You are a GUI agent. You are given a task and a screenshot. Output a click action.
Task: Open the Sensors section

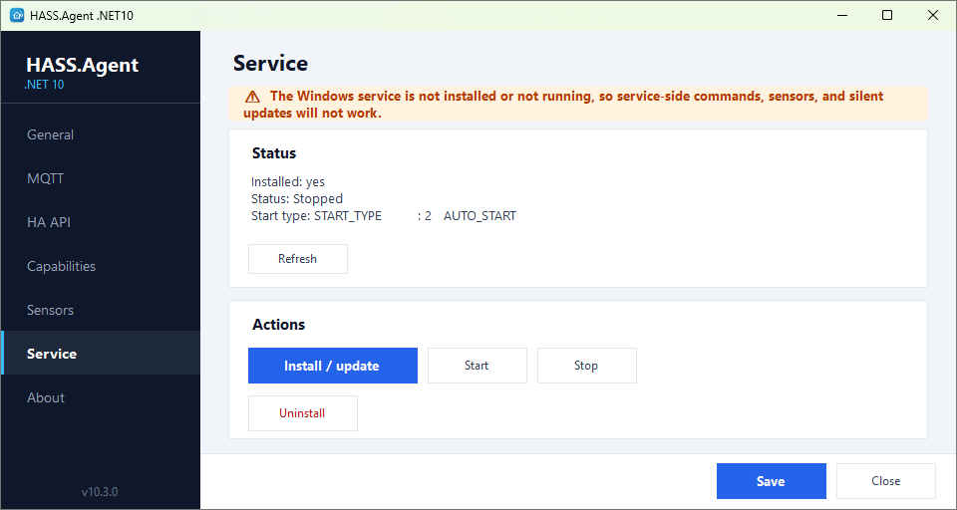click(x=100, y=310)
